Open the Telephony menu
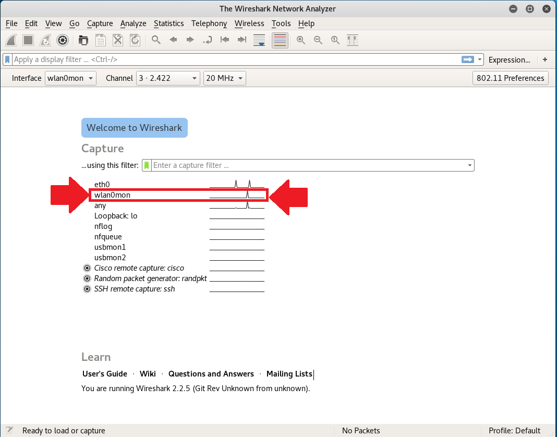557x437 pixels. [x=209, y=23]
